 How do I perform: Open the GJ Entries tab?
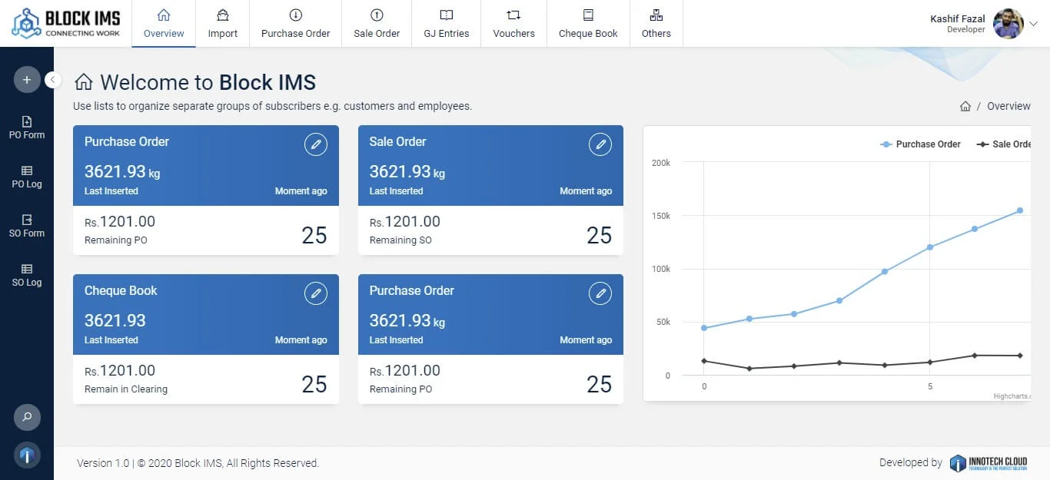pyautogui.click(x=446, y=24)
